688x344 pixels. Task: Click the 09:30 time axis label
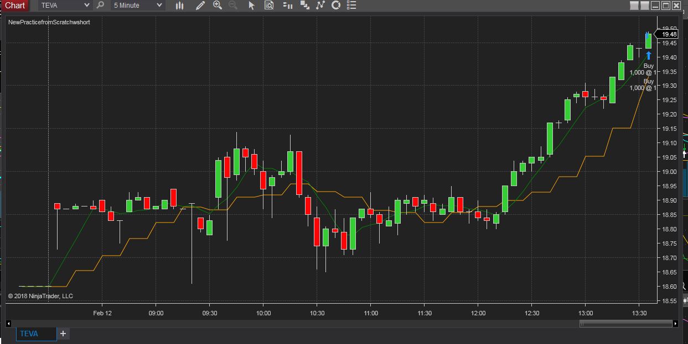tap(210, 313)
